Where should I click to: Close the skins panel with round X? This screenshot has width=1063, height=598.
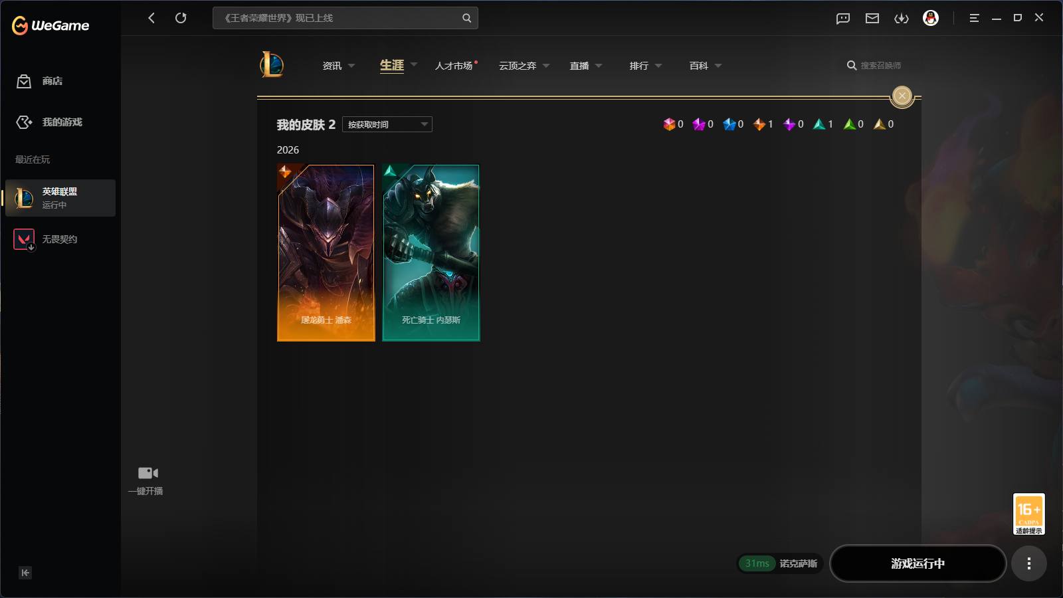click(902, 96)
